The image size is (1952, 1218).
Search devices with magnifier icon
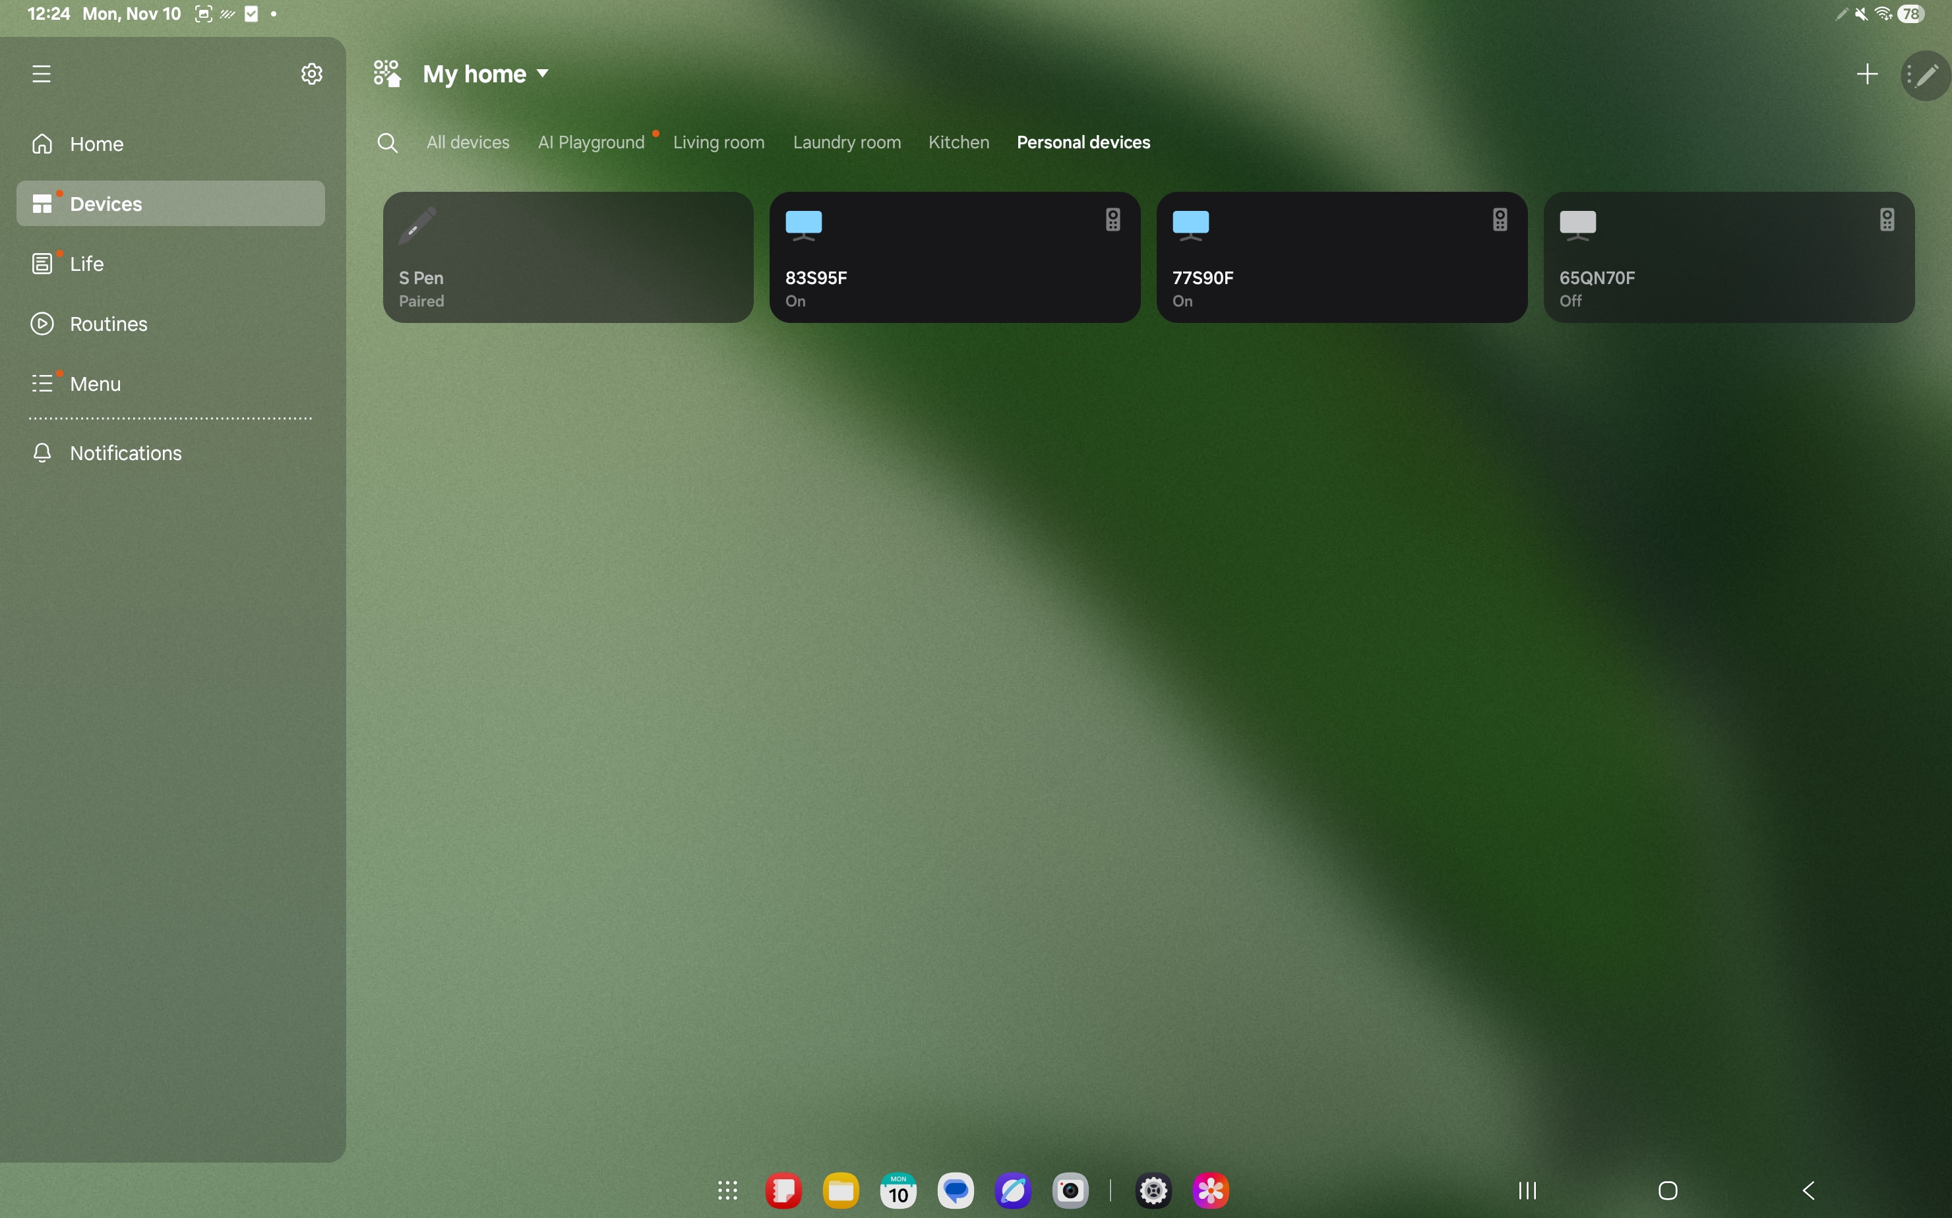tap(388, 142)
